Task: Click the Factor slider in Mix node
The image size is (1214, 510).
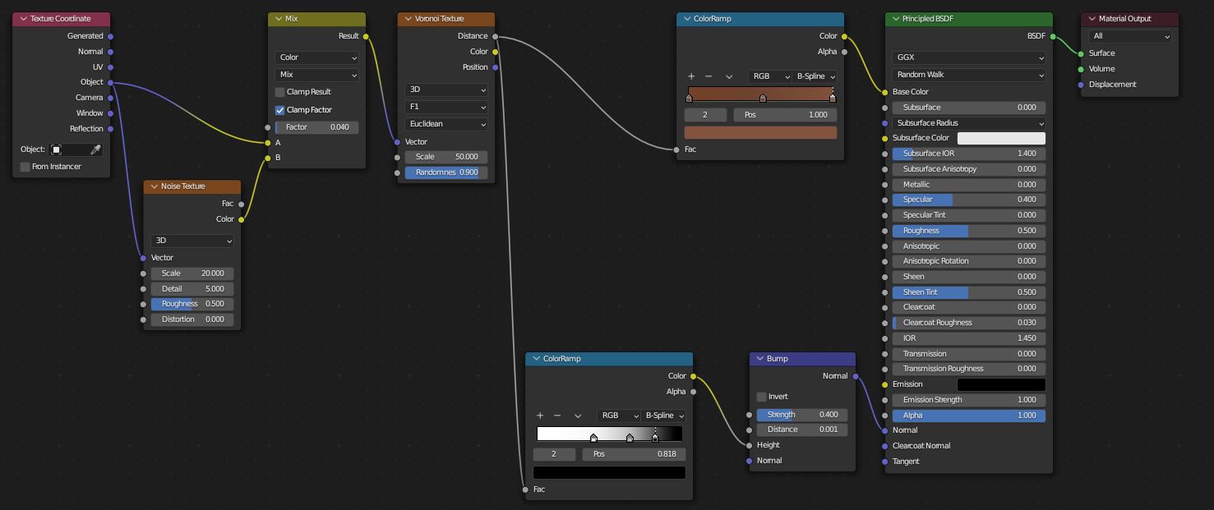Action: [317, 127]
